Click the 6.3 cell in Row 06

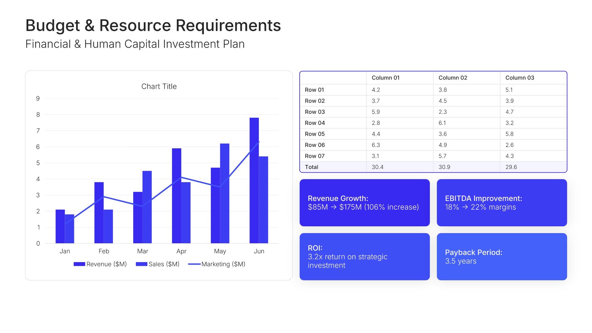(376, 145)
